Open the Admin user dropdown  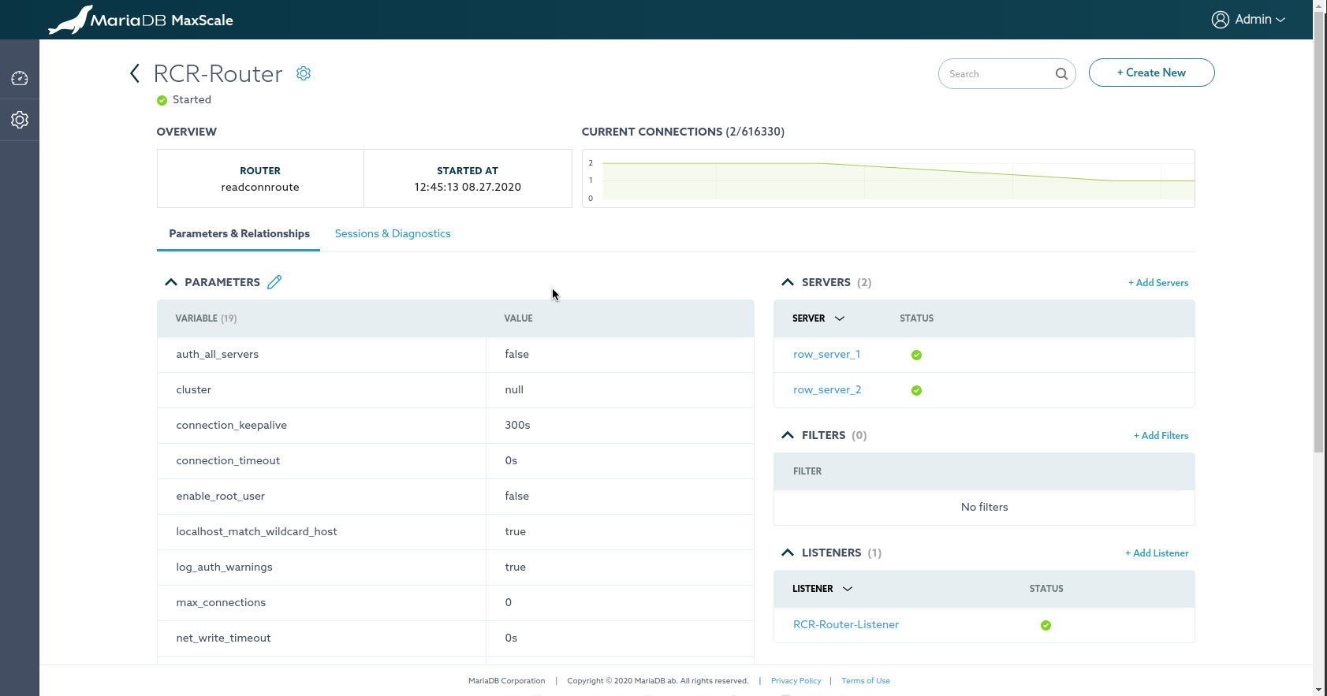(x=1248, y=20)
